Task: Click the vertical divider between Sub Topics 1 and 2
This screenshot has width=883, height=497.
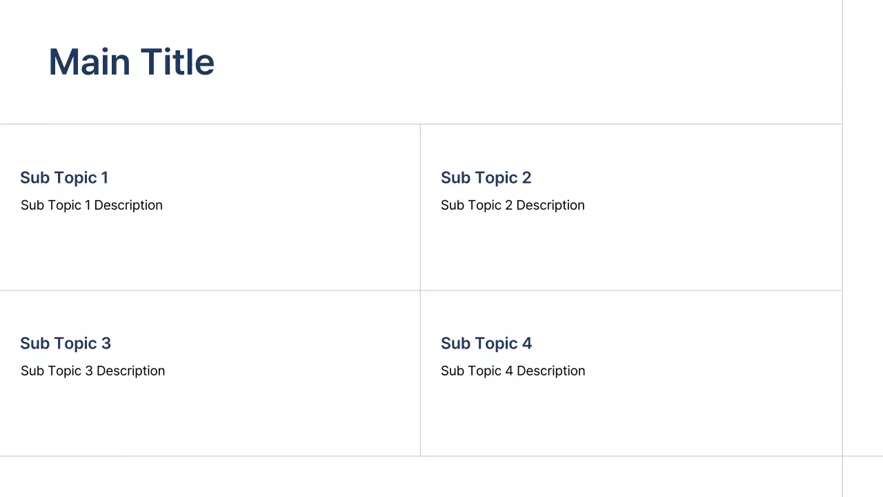Action: pyautogui.click(x=420, y=207)
